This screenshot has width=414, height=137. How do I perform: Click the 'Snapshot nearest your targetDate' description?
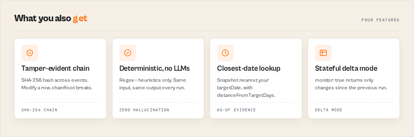tap(246, 88)
